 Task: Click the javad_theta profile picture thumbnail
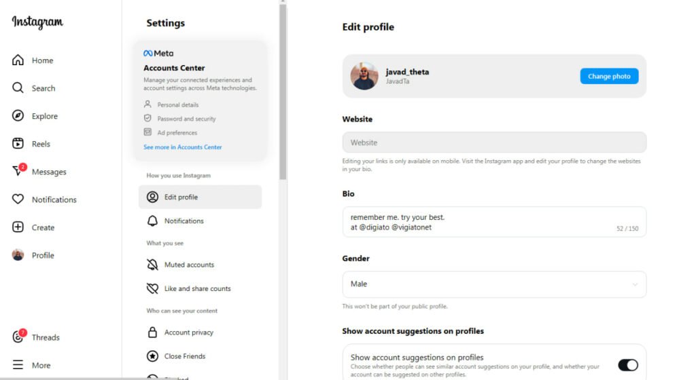click(x=364, y=76)
